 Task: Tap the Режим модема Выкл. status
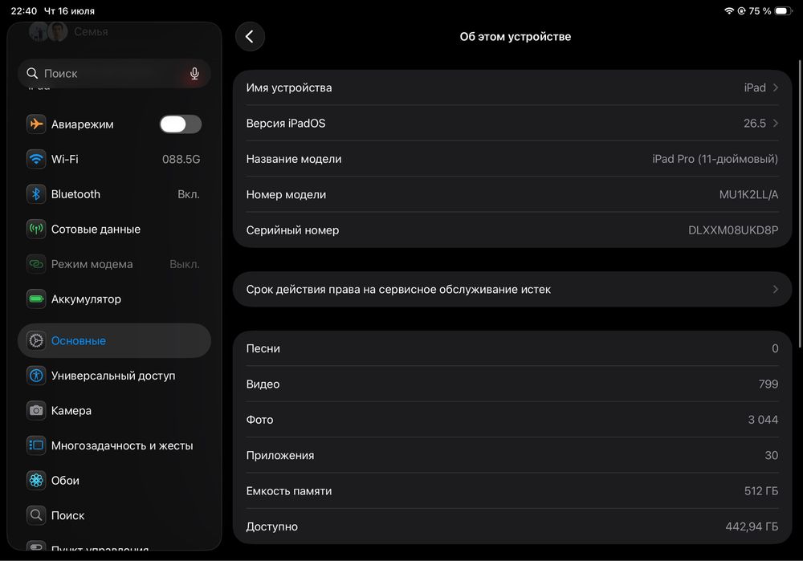click(x=185, y=264)
